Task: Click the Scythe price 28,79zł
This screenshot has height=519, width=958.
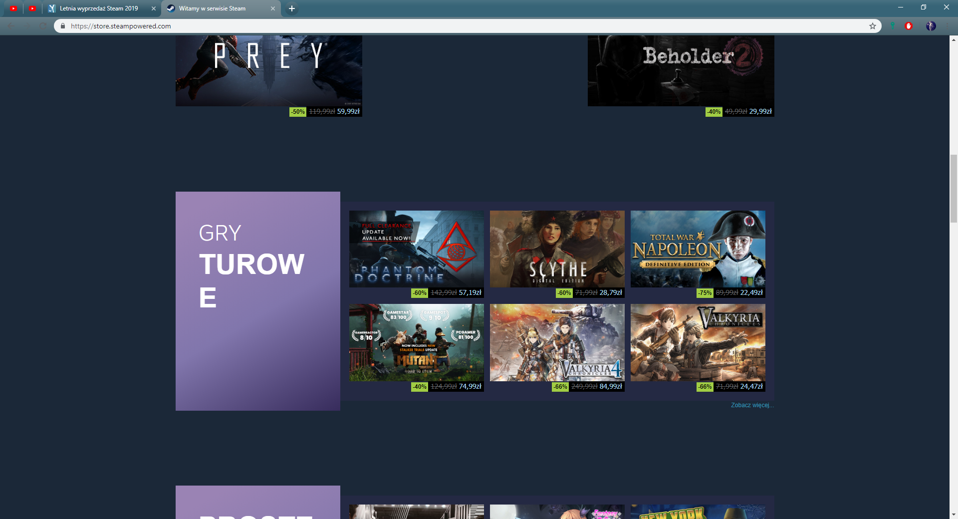Action: pos(611,292)
